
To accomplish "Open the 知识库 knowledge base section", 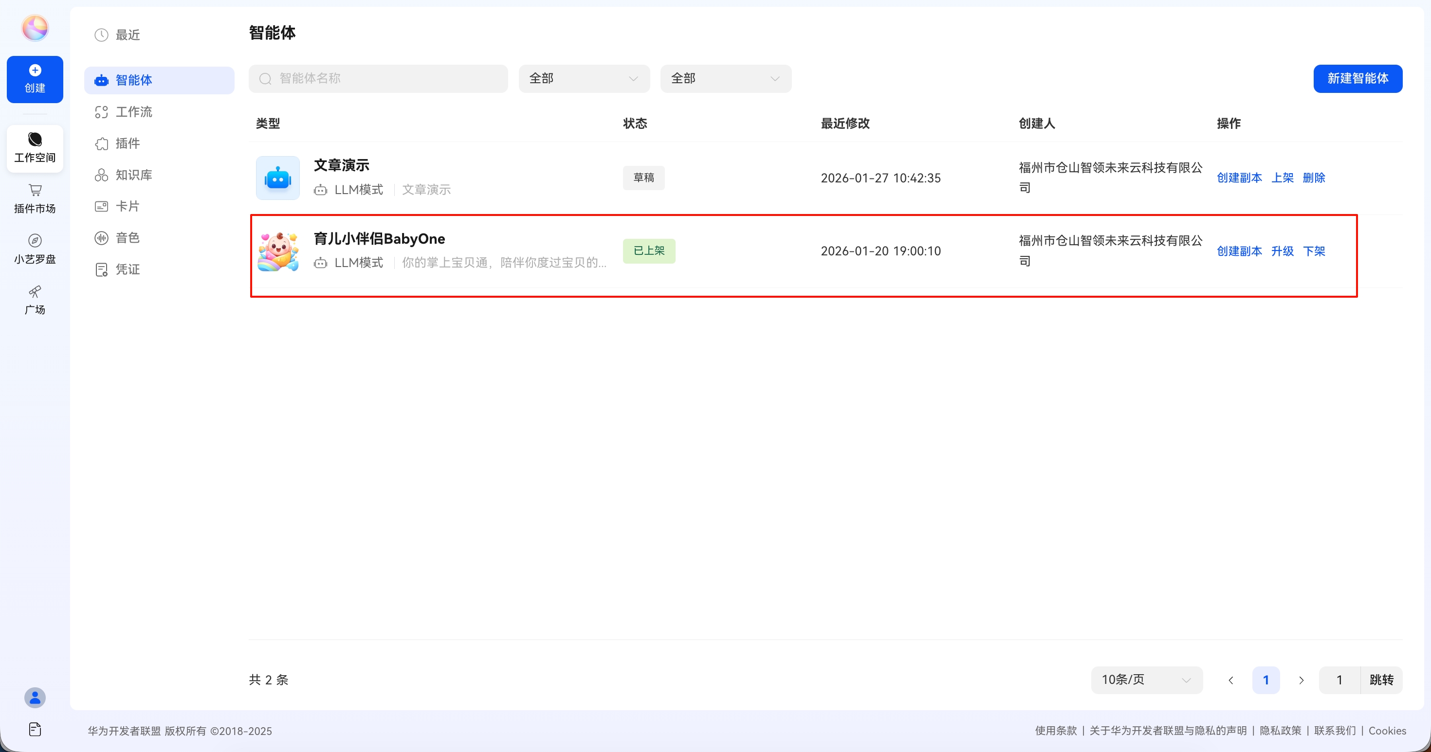I will coord(133,174).
